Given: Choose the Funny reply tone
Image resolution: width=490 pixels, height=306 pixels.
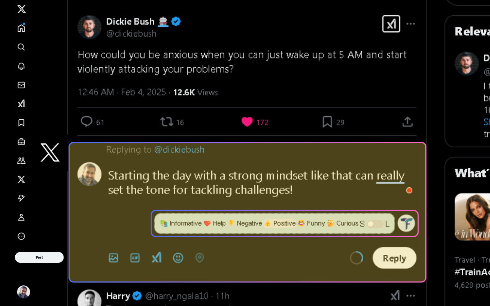Looking at the screenshot, I should pos(311,223).
